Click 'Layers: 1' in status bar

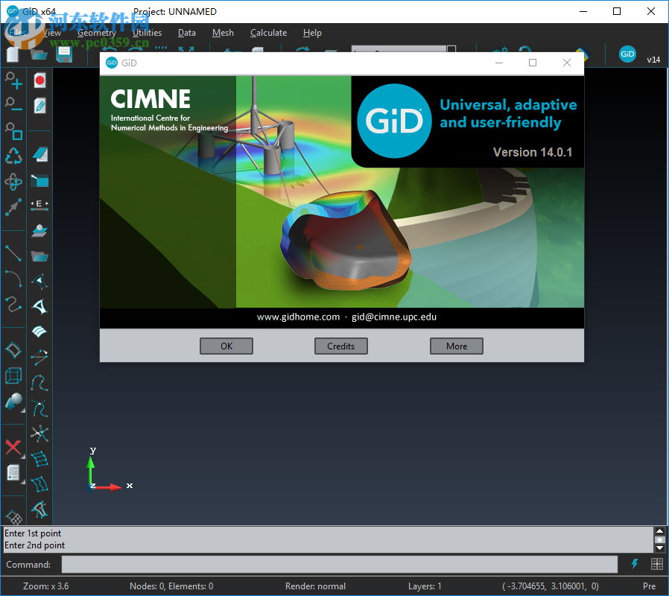point(425,586)
